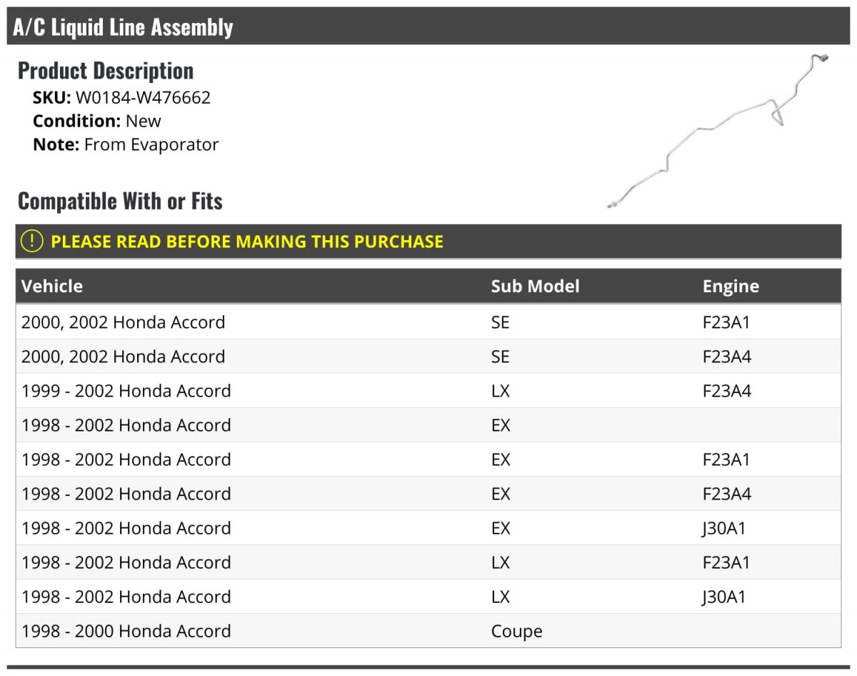Select the 2000, 2002 Accord SE F23A1 row
The height and width of the screenshot is (676, 857).
pyautogui.click(x=428, y=322)
